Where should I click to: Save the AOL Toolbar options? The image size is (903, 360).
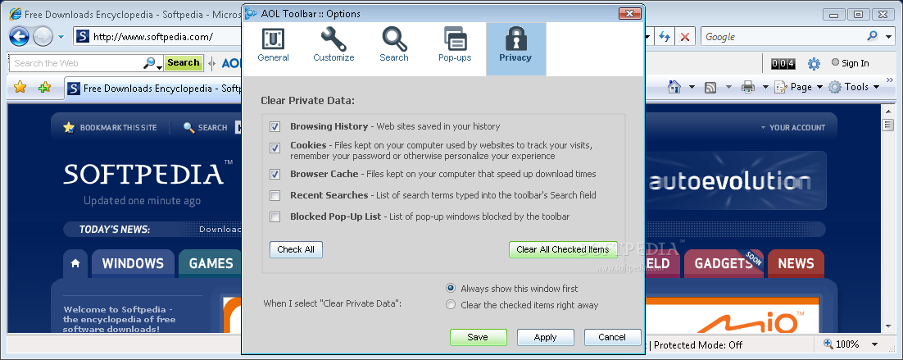point(478,337)
